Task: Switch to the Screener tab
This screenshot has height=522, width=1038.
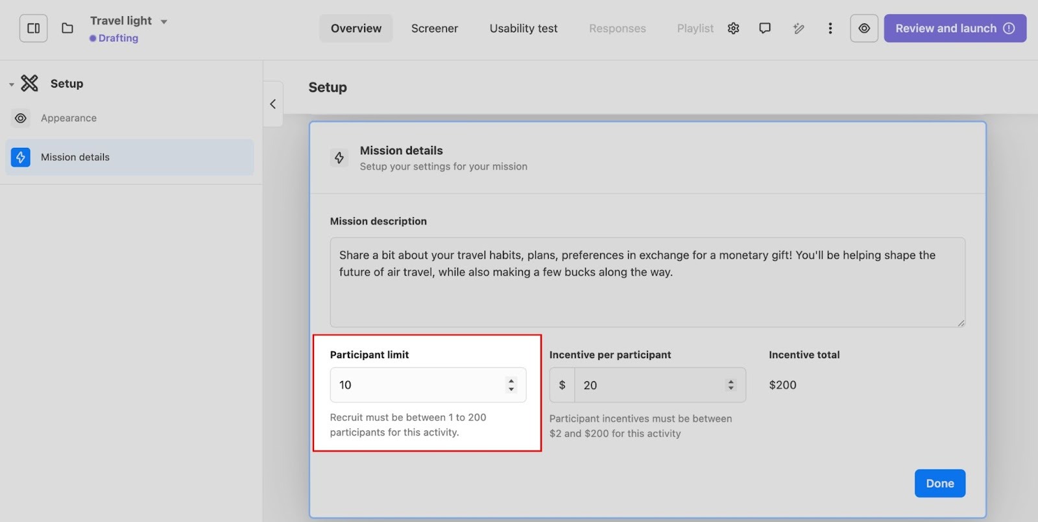Action: click(x=434, y=29)
